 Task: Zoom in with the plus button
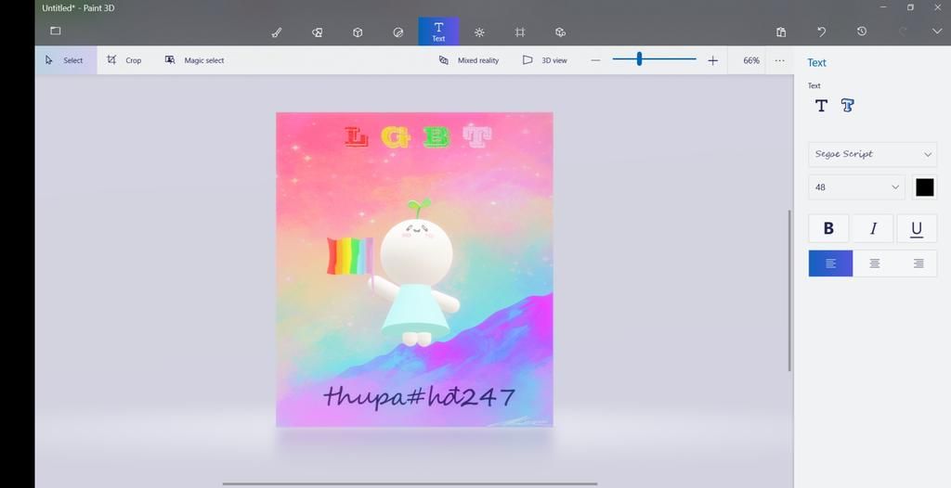712,60
